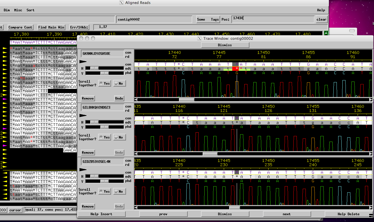Click the green scroll-up arrow in Aligned Reads
The width and height of the screenshot is (374, 222).
[326, 33]
